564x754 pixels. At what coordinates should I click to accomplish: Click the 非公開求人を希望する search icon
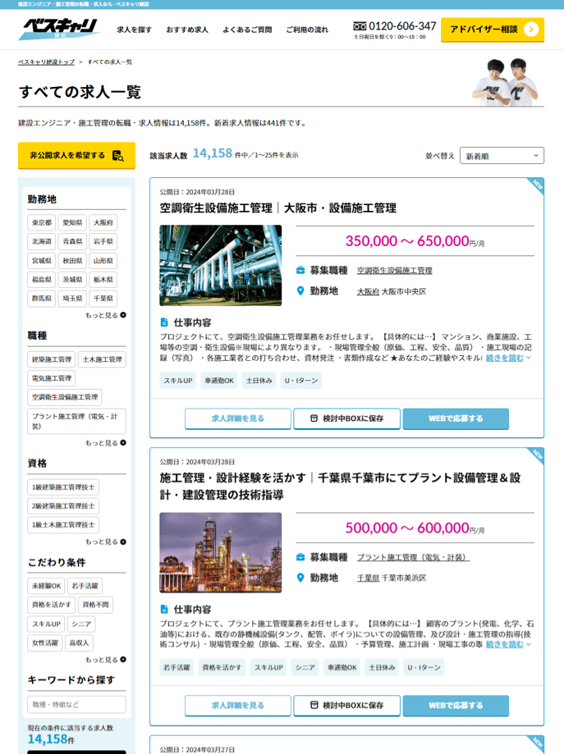coord(117,155)
